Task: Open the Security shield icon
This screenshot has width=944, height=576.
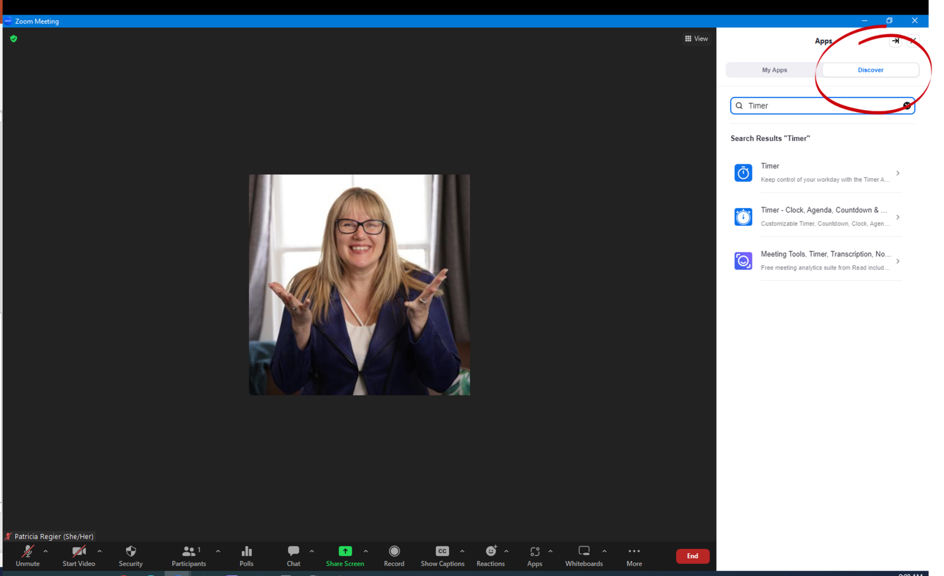Action: pyautogui.click(x=130, y=552)
